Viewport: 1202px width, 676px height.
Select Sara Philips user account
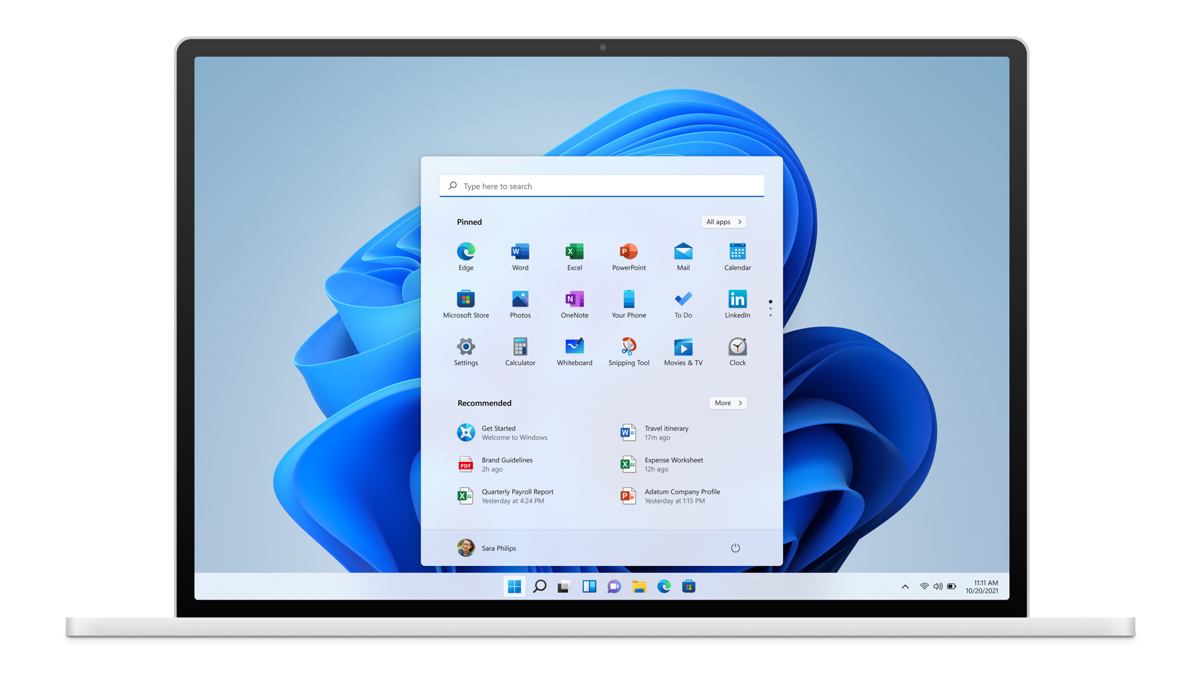(x=485, y=548)
